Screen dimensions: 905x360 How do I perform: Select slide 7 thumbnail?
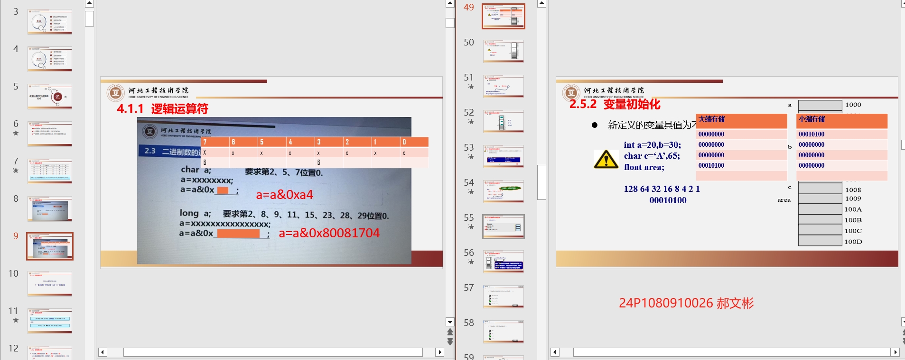pos(50,171)
